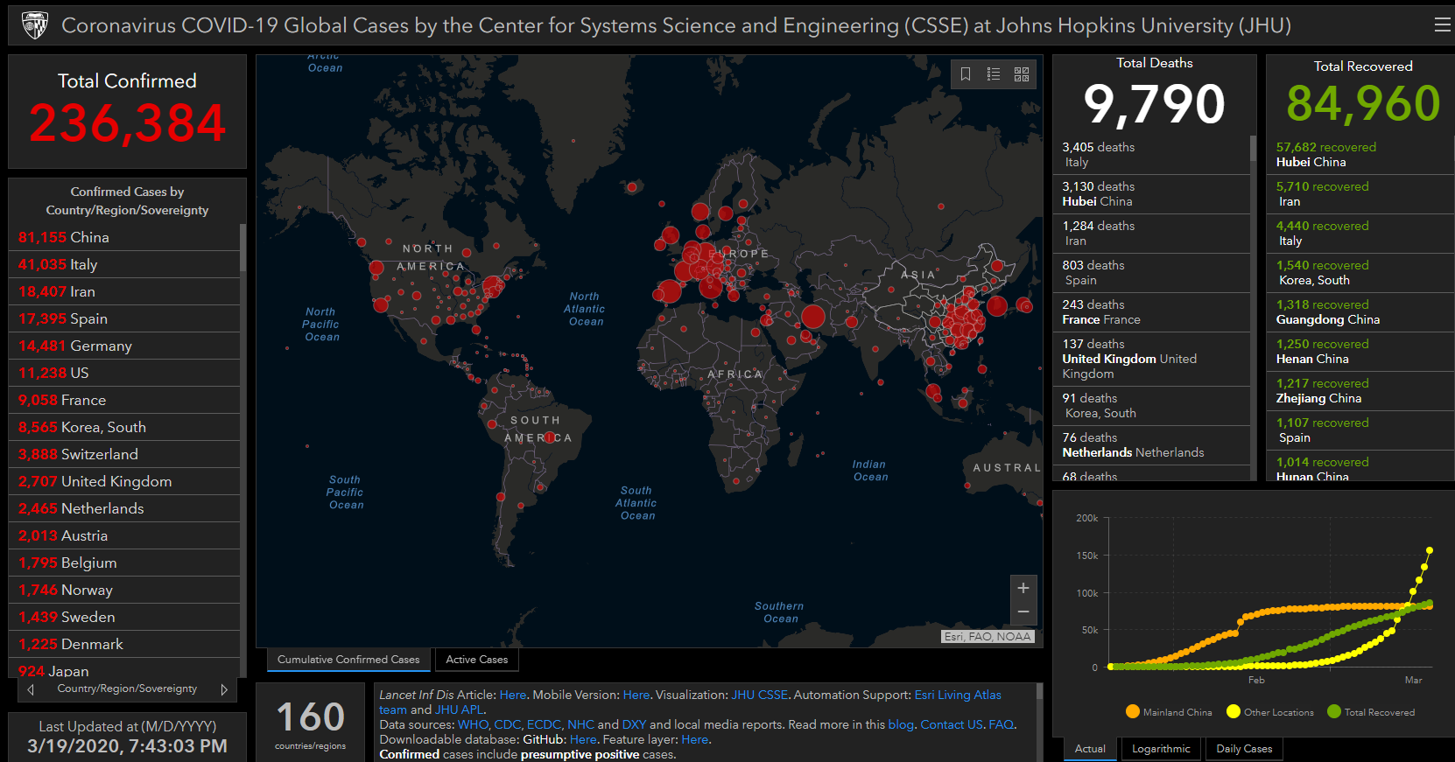Open the JHU CSSE visualization link
Image resolution: width=1455 pixels, height=762 pixels.
(760, 695)
